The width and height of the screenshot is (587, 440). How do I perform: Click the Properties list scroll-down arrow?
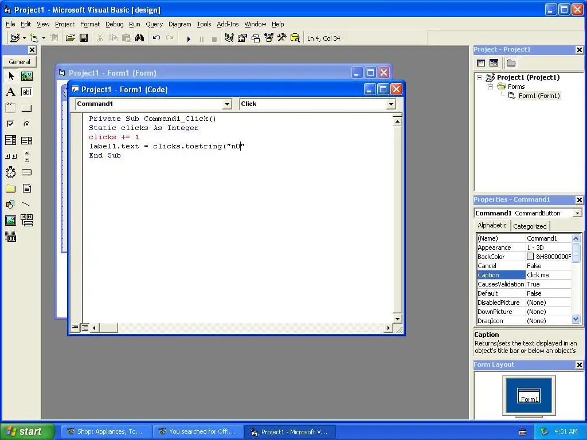click(x=576, y=319)
